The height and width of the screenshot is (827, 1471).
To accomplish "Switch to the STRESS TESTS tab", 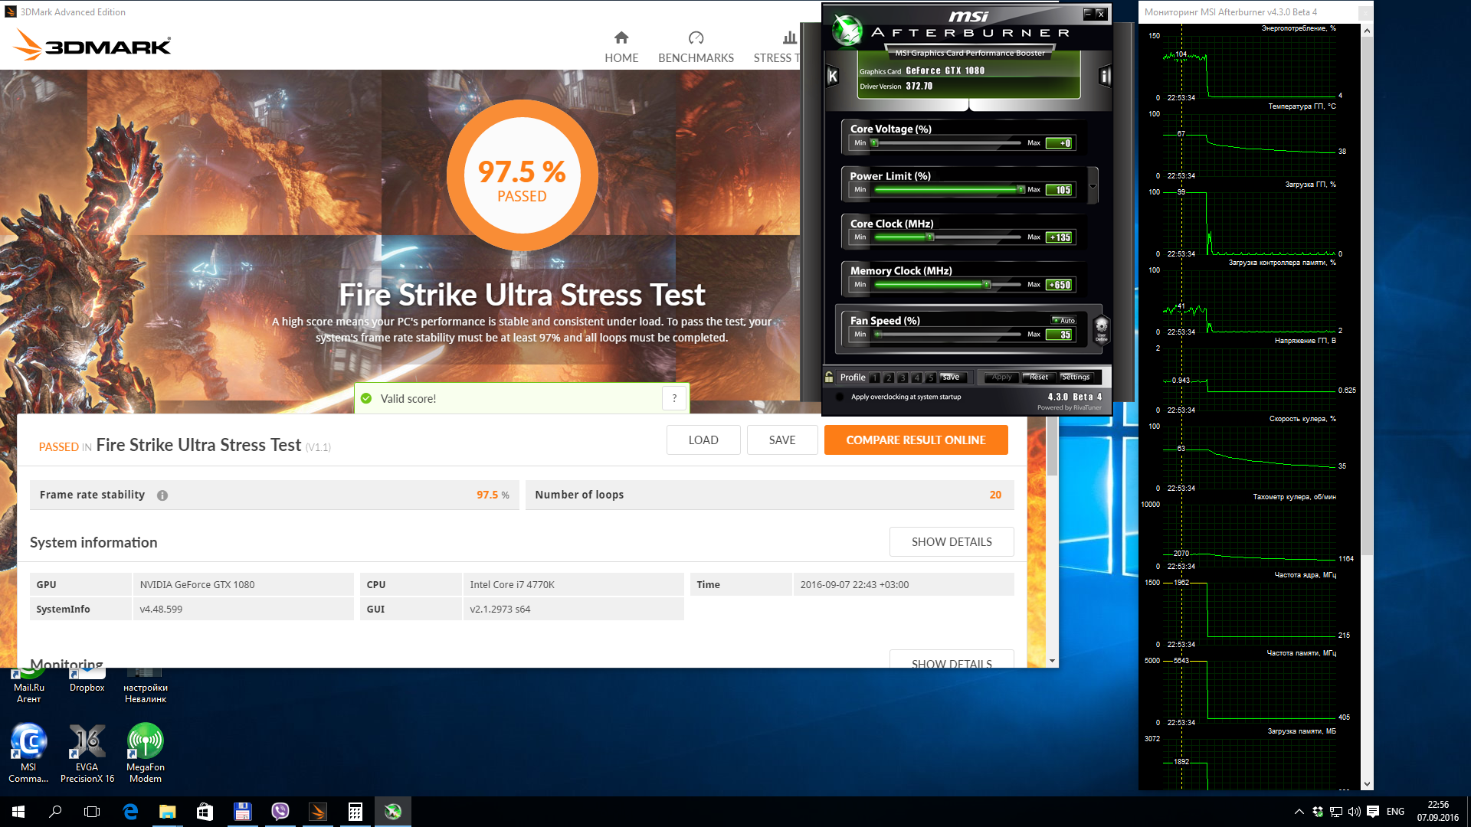I will tap(778, 47).
